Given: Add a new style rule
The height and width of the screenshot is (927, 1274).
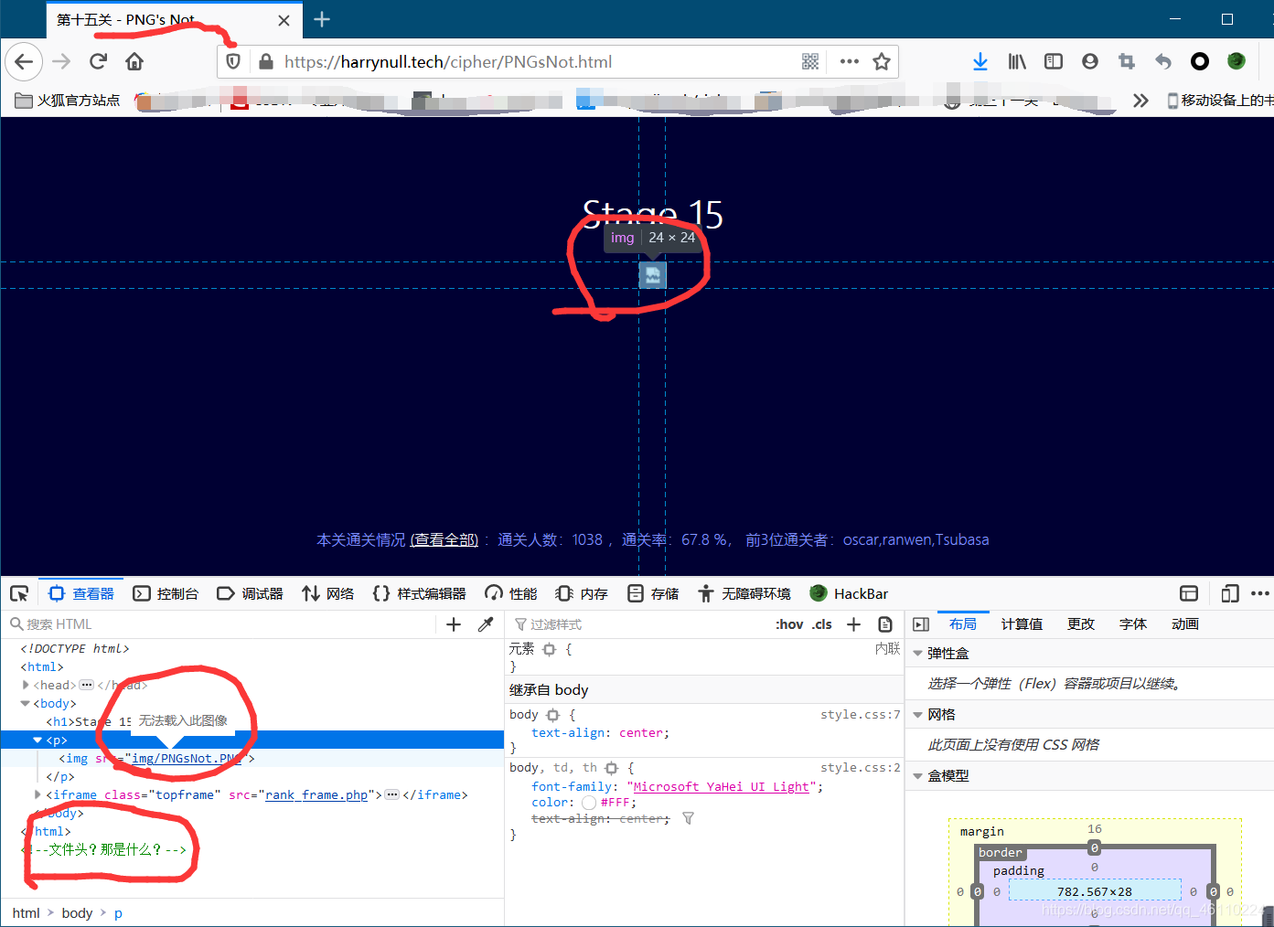Looking at the screenshot, I should click(854, 624).
